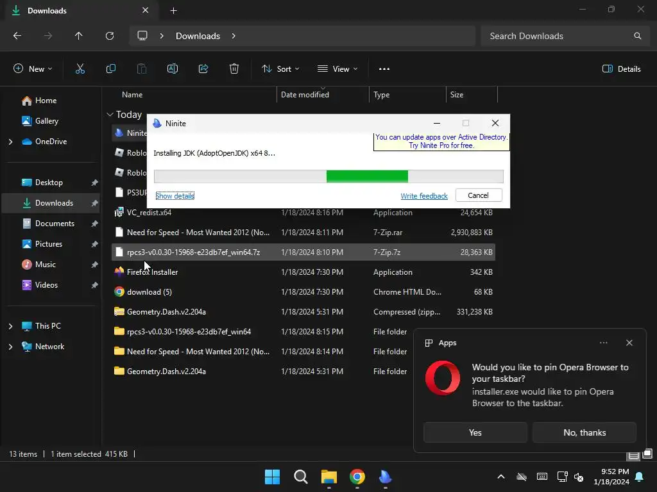
Task: Select Videos in the sidebar
Action: 46,285
